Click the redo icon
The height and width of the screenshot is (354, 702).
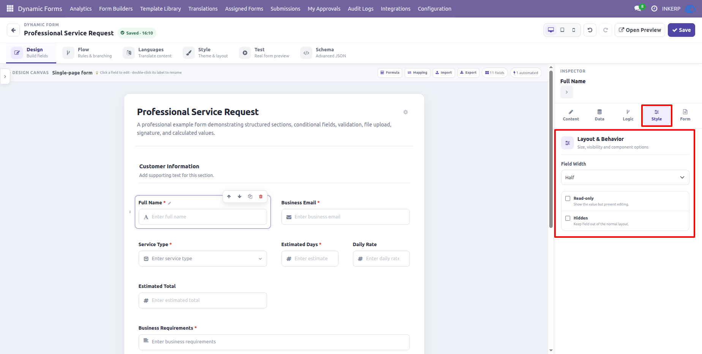tap(606, 30)
